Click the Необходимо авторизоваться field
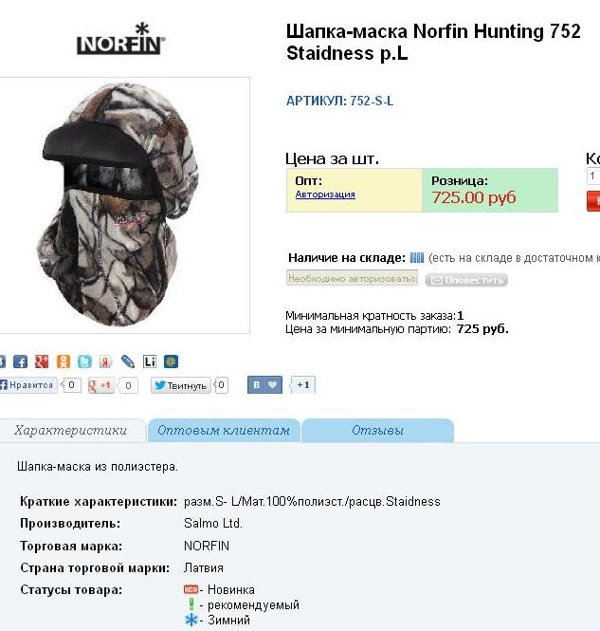 coord(352,278)
